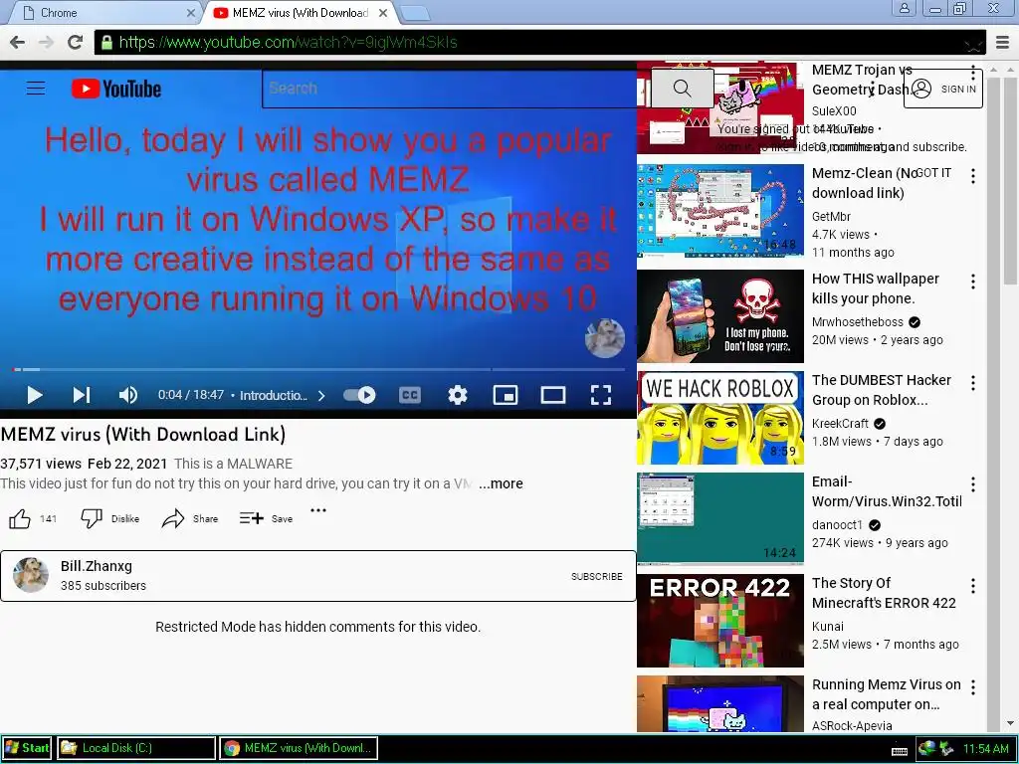The height and width of the screenshot is (764, 1019).
Task: Go to YouTube home logo
Action: 116,89
